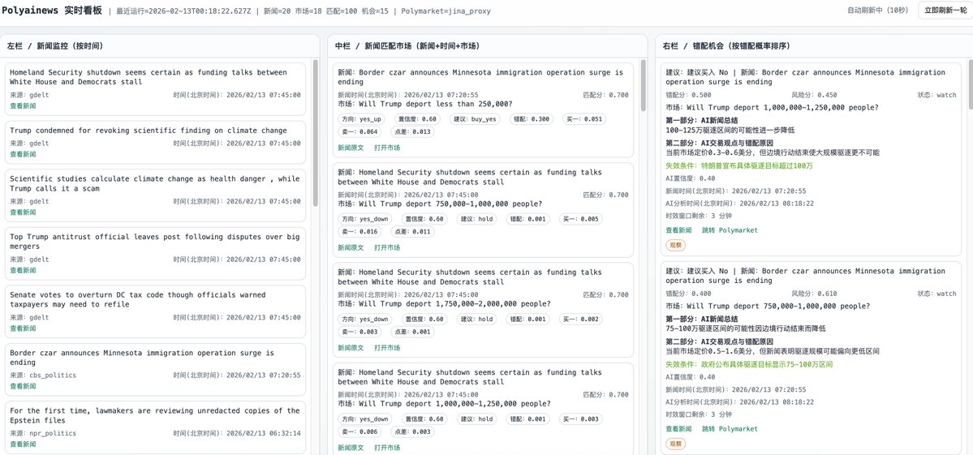Click 来源: cbs_politics source label

tap(43, 375)
